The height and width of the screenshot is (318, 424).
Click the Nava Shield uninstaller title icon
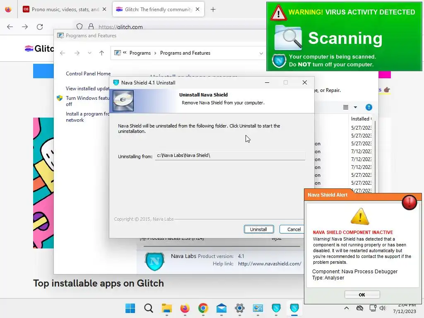pyautogui.click(x=116, y=82)
